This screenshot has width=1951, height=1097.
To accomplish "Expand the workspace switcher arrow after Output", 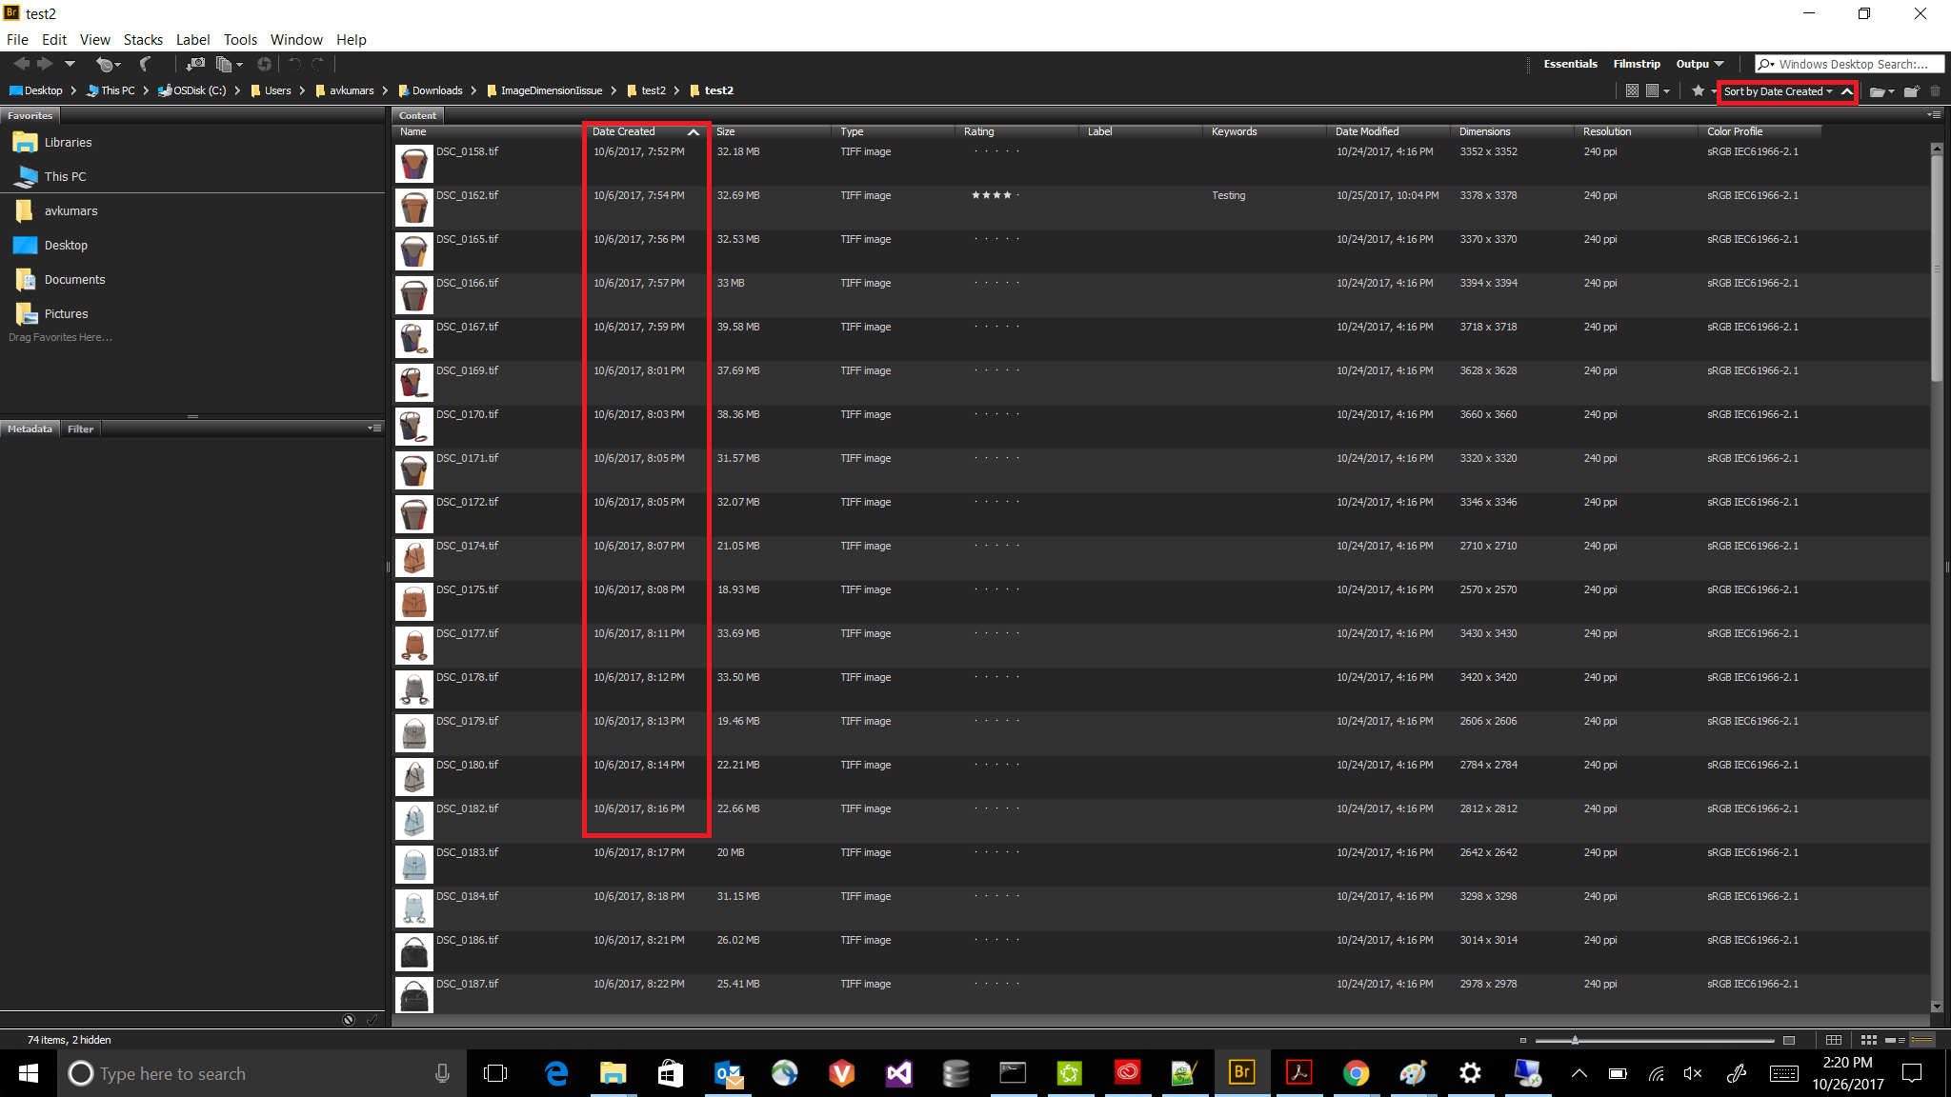I will point(1720,64).
